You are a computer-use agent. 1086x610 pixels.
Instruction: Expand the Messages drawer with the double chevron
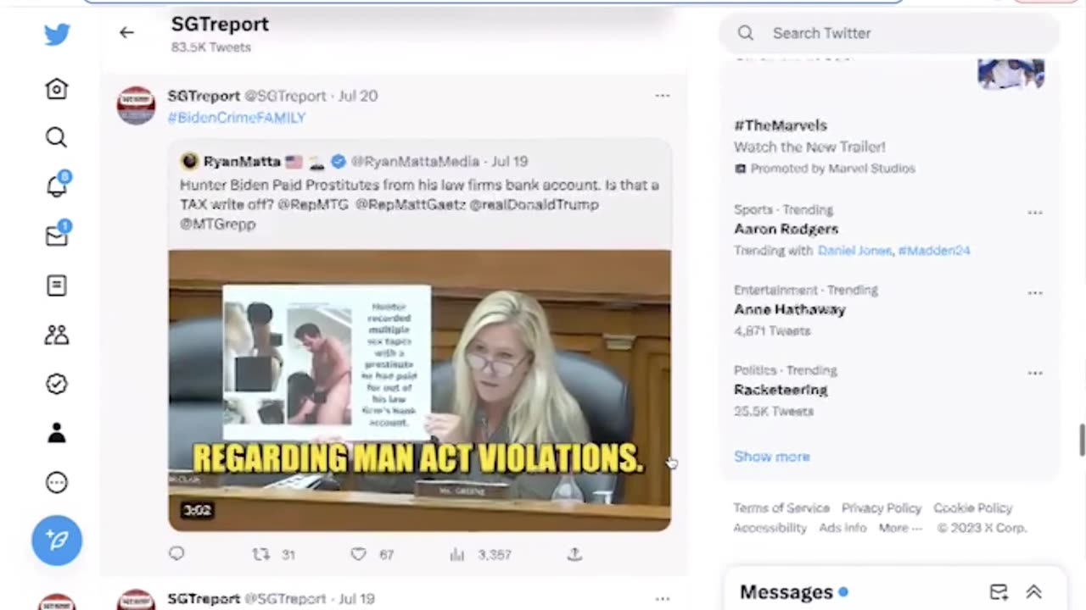(x=1033, y=592)
